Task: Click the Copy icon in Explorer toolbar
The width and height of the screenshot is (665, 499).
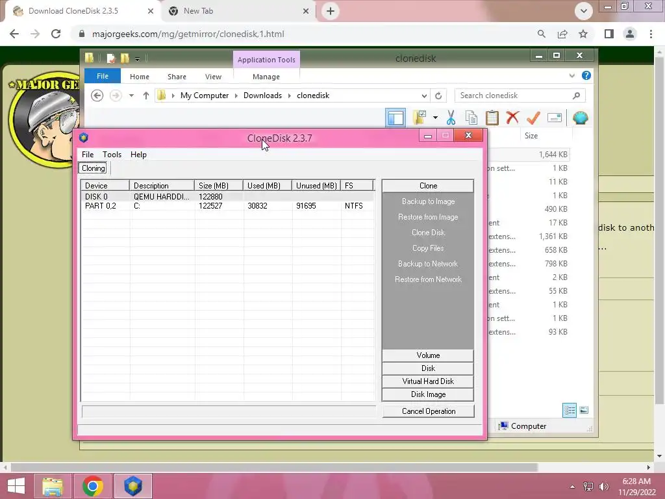Action: [x=471, y=118]
